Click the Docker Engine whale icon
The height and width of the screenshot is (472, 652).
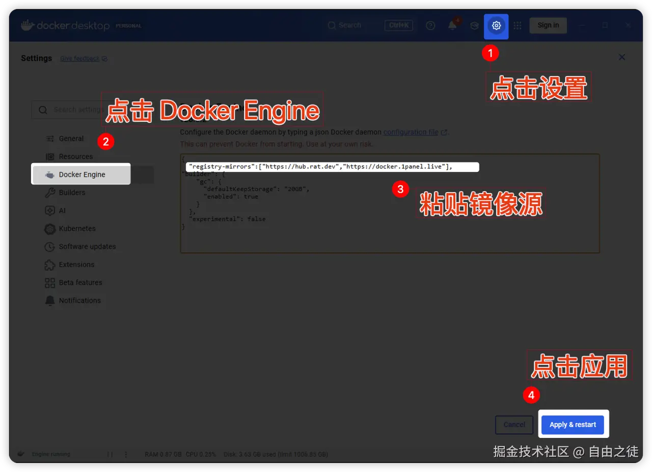coord(50,175)
